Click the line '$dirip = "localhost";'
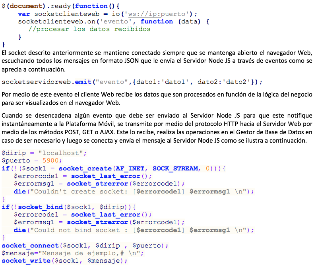 [44, 153]
